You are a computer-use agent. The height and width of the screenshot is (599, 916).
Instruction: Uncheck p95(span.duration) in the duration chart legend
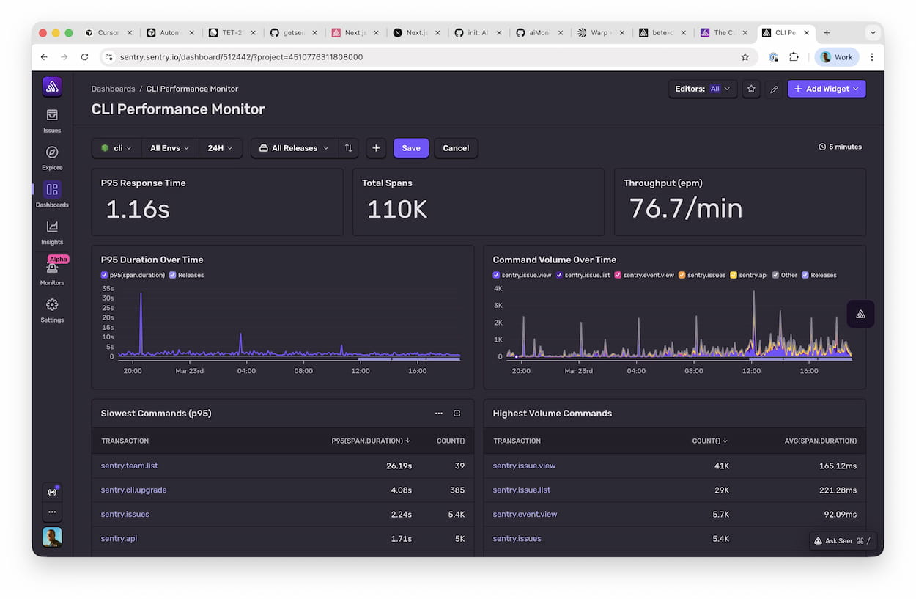click(105, 275)
